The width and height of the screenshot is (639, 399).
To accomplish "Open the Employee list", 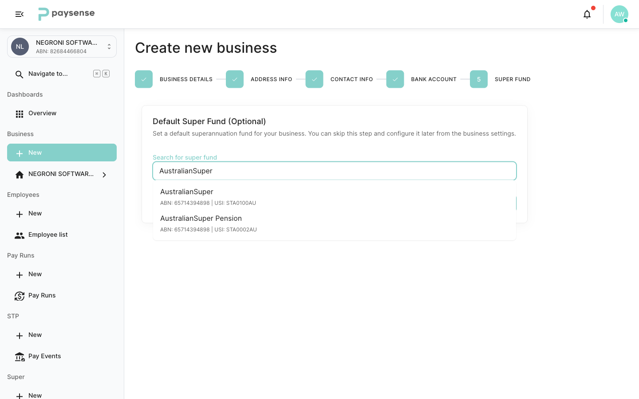I will pos(62,235).
